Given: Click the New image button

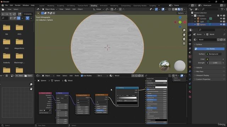Looking at the screenshot, I should click(19, 75).
